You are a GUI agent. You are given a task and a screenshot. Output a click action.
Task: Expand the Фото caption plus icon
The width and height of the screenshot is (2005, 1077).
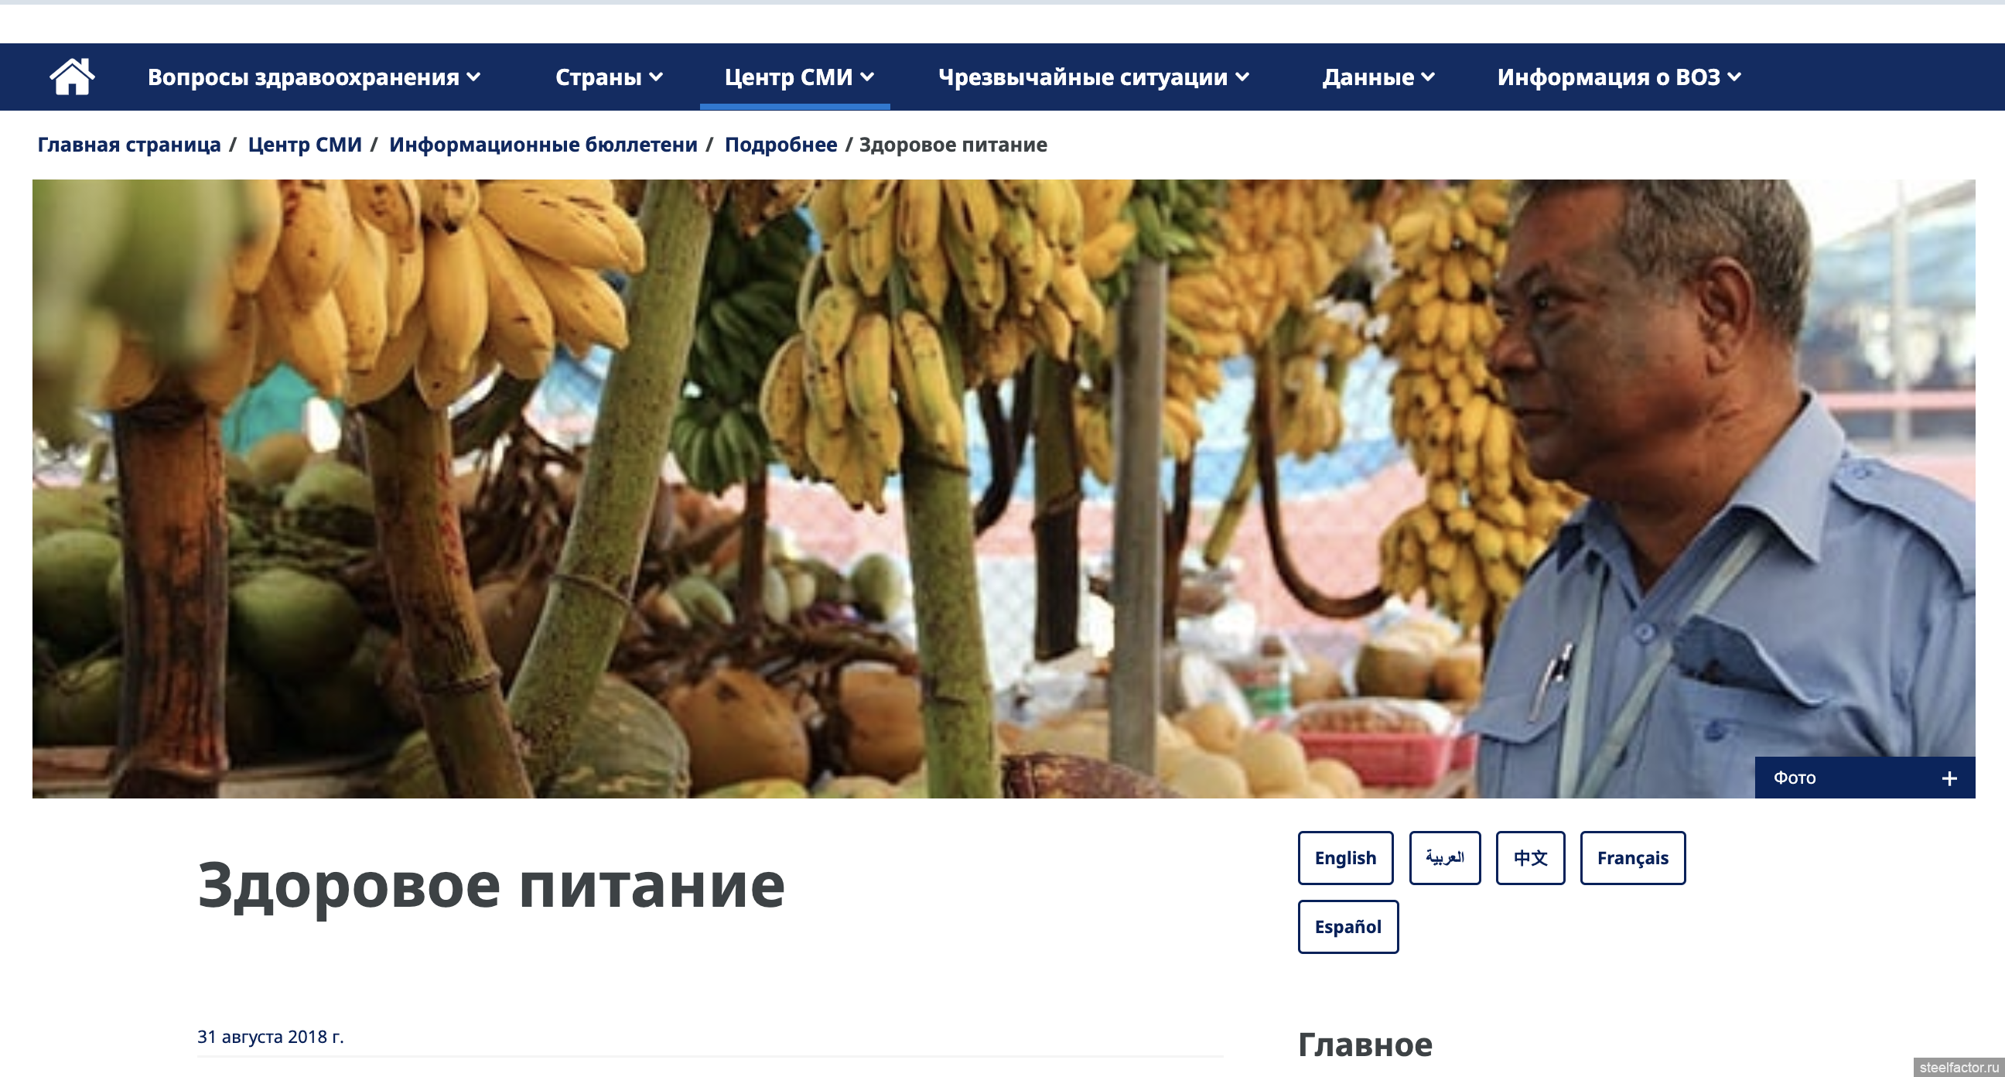pyautogui.click(x=1949, y=778)
